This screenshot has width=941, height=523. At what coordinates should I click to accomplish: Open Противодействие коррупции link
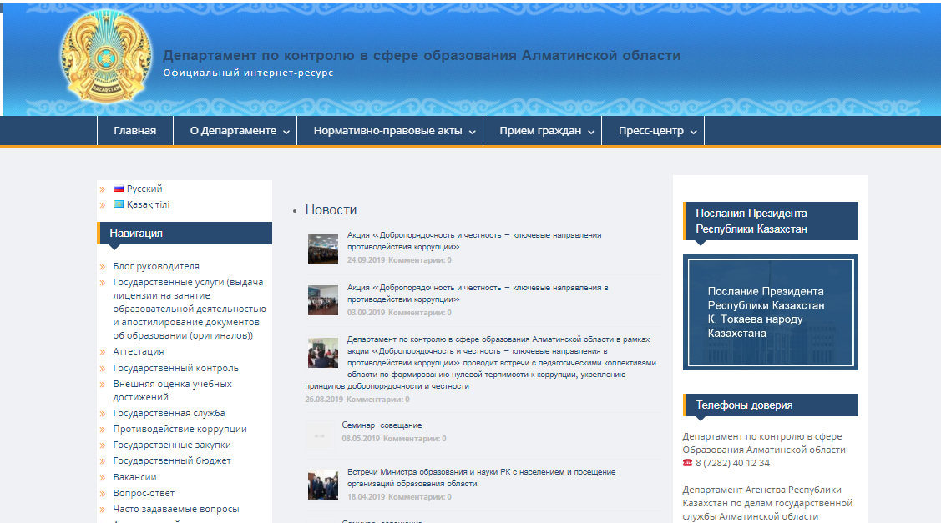pyautogui.click(x=180, y=429)
